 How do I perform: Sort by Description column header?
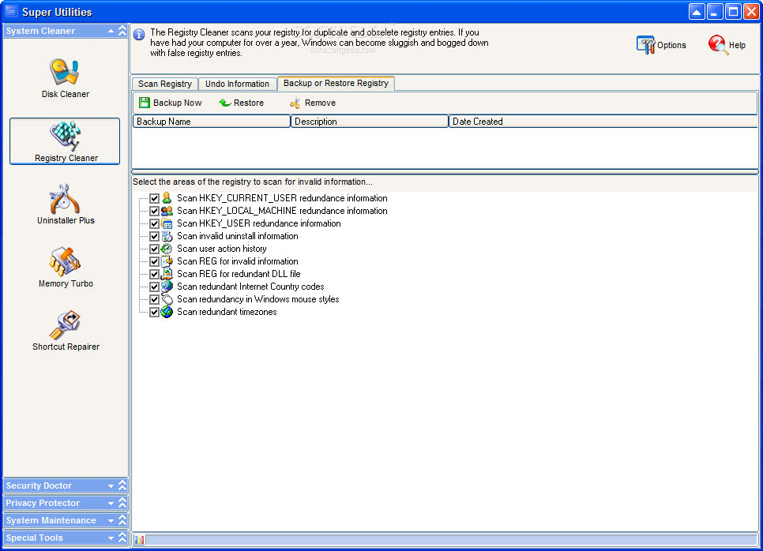point(370,122)
